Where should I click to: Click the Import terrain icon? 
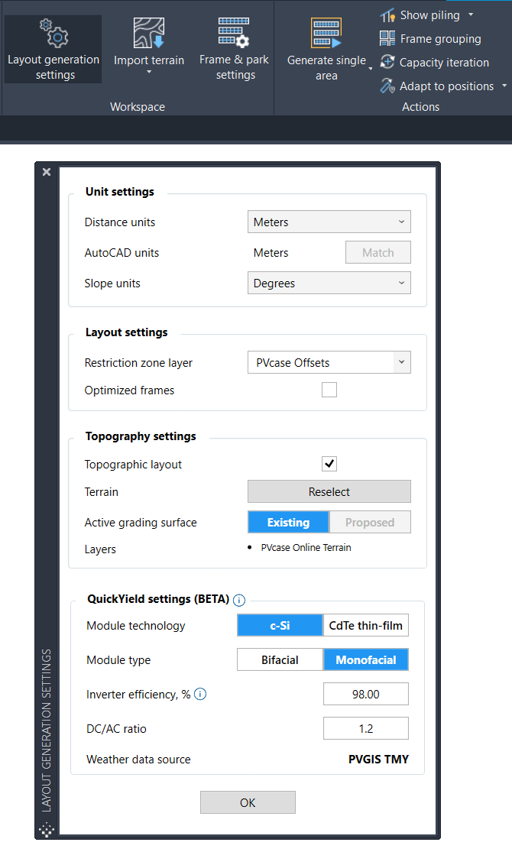(x=148, y=34)
